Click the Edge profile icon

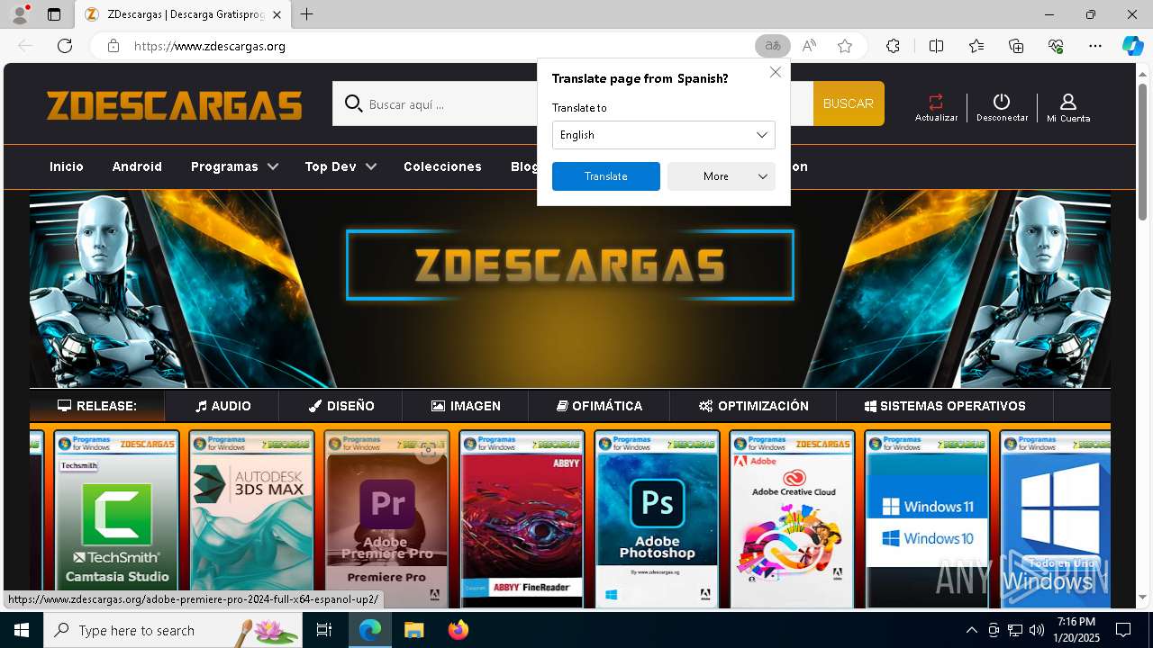point(20,14)
